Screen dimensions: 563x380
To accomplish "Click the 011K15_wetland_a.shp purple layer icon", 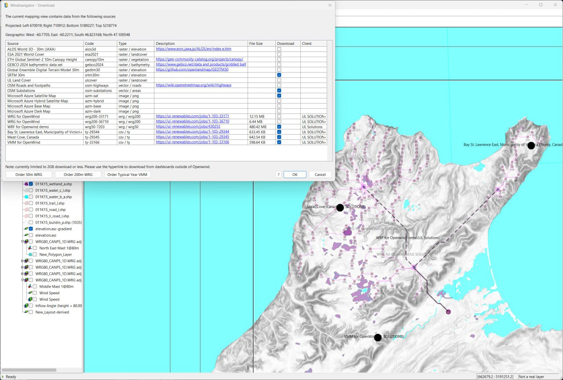I will (x=26, y=184).
